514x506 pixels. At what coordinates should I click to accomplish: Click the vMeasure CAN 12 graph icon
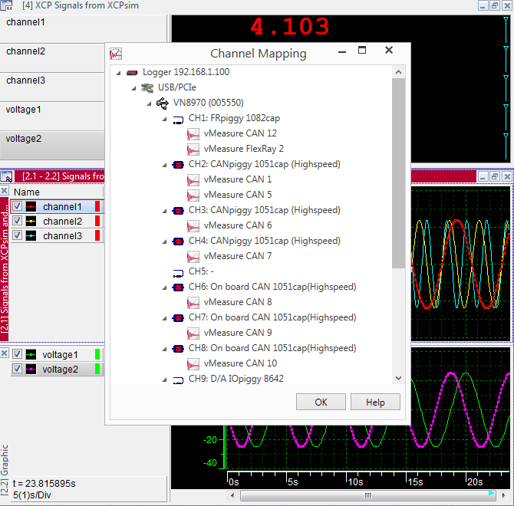point(193,134)
